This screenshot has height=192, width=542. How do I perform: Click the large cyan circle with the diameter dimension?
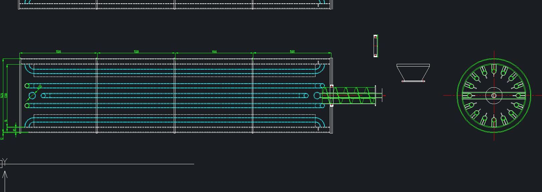[32, 96]
